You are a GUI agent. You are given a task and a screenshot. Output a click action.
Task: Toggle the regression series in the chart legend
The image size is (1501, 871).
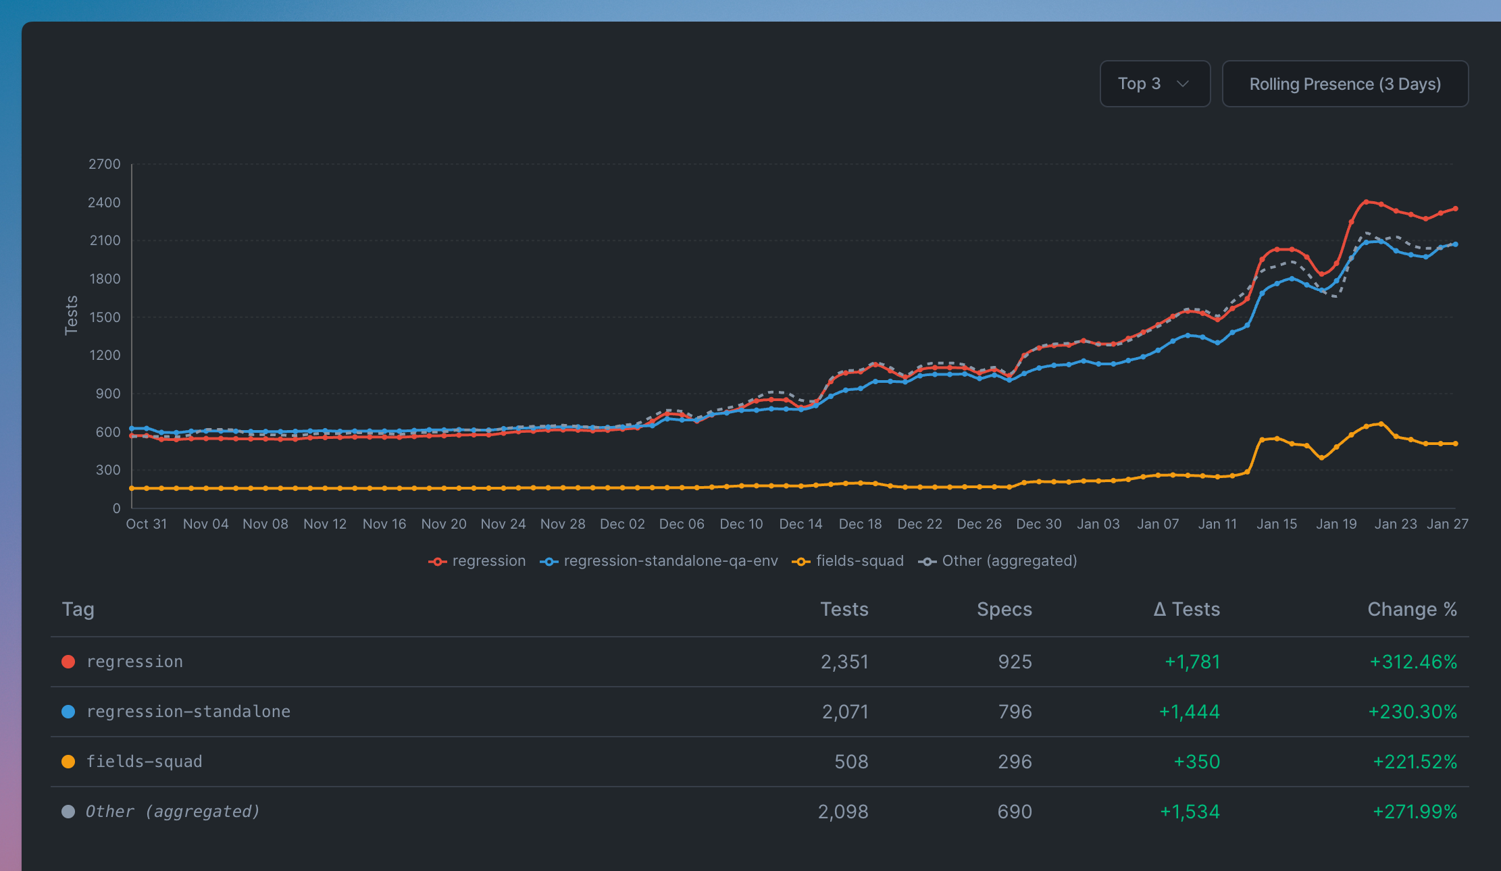point(477,561)
